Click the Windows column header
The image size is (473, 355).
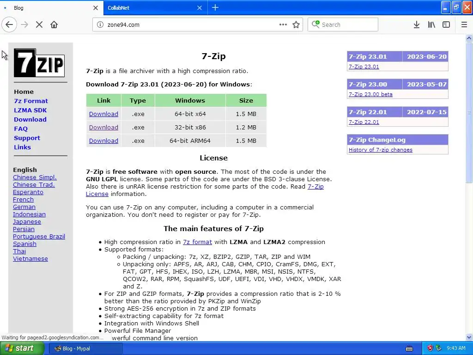pos(190,100)
